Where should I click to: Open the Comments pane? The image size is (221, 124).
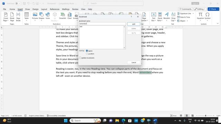click(x=185, y=9)
